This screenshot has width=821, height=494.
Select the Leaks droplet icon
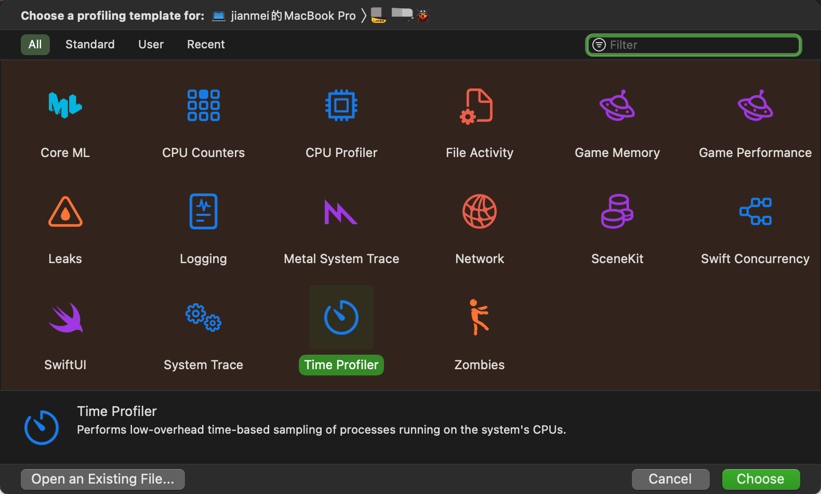[65, 212]
